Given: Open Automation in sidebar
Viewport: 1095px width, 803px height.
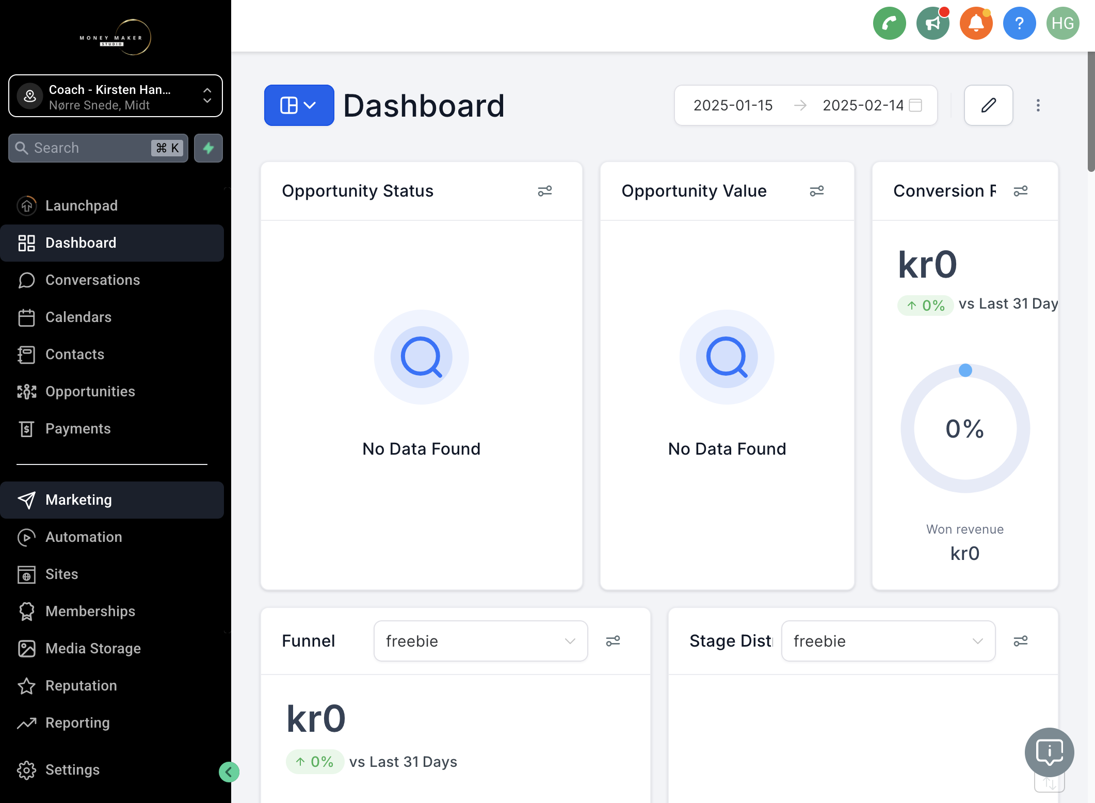Looking at the screenshot, I should pyautogui.click(x=112, y=537).
